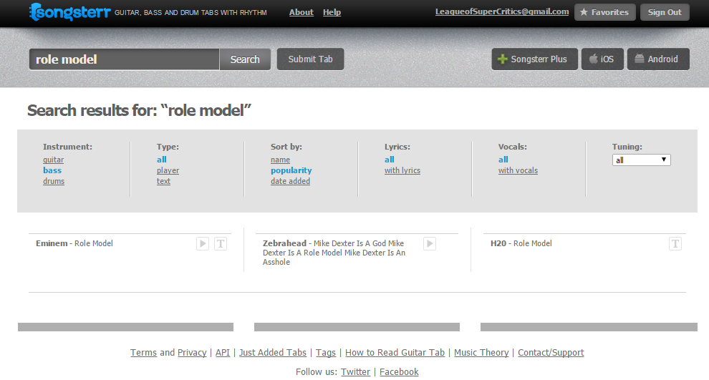
Task: Open the Zebrahead Mike Dexter result
Action: 334,253
